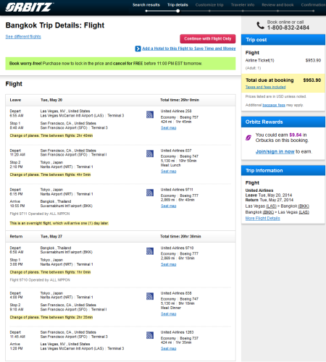Open the baggage fees link

point(274,105)
